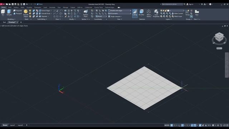Screen dimensions: 229x129
Task: Click the Undo arrow in quick access toolbar
Action: pos(27,4)
